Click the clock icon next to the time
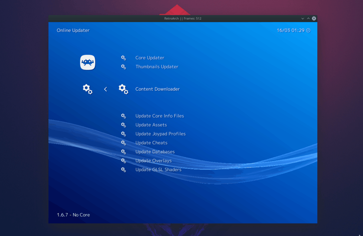The image size is (363, 236). click(308, 30)
